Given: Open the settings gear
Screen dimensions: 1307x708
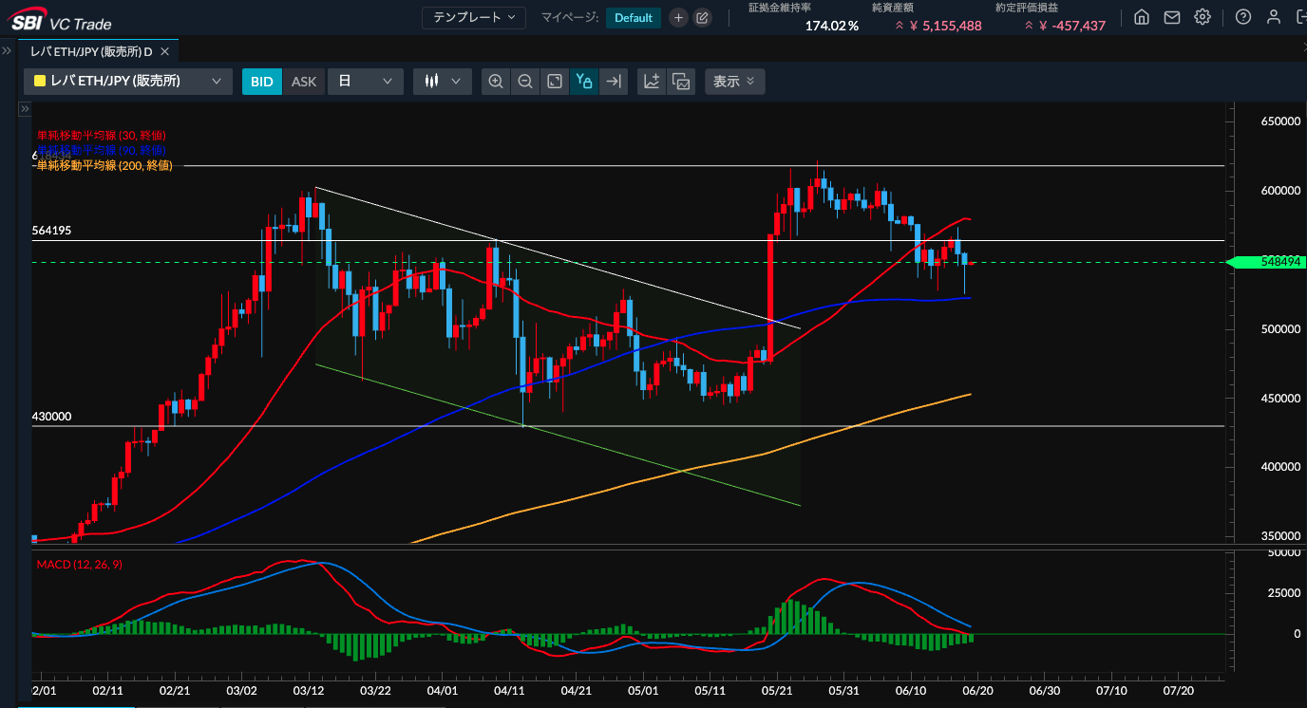Looking at the screenshot, I should click(x=1203, y=17).
